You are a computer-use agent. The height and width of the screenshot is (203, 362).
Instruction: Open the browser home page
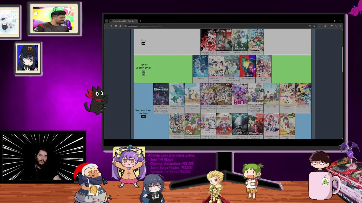pyautogui.click(x=120, y=26)
